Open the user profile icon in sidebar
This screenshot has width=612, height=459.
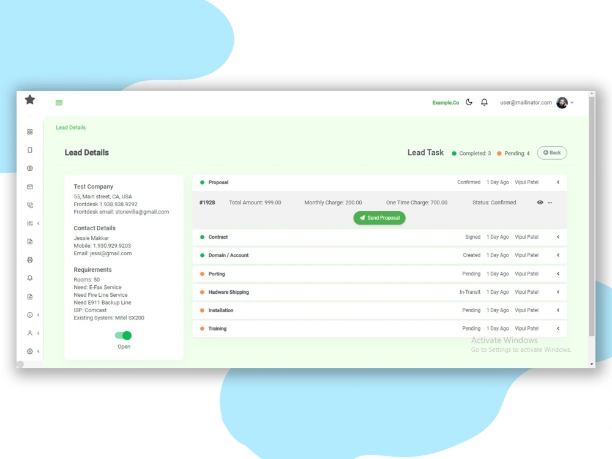[x=30, y=334]
